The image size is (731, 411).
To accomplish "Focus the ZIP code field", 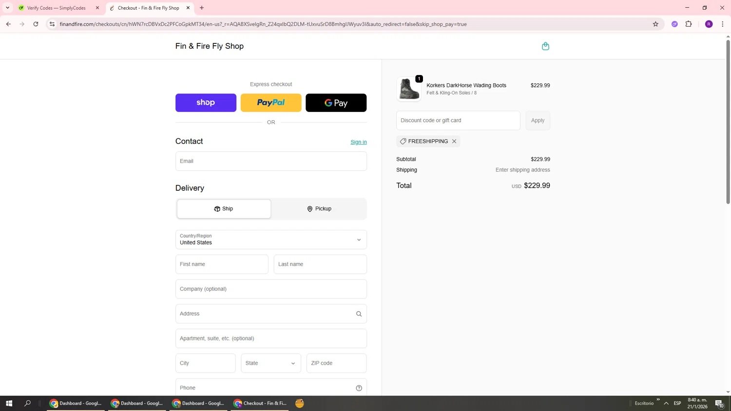I will [336, 363].
